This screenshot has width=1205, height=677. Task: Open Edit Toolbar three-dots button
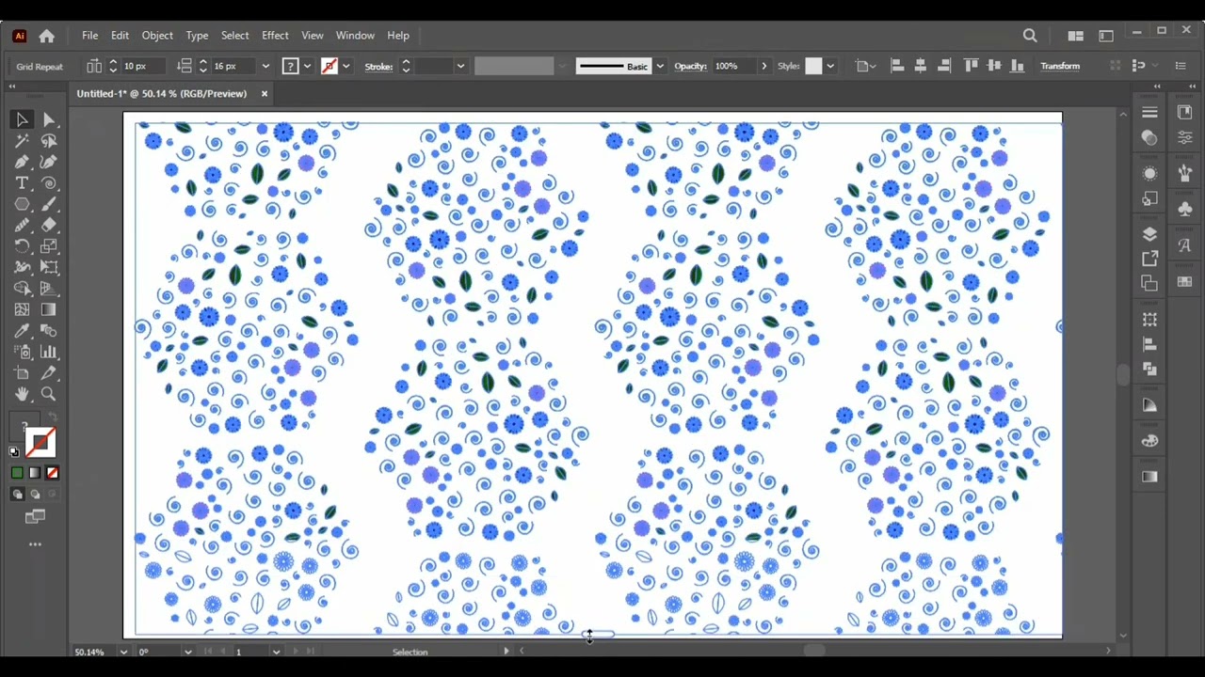coord(35,544)
